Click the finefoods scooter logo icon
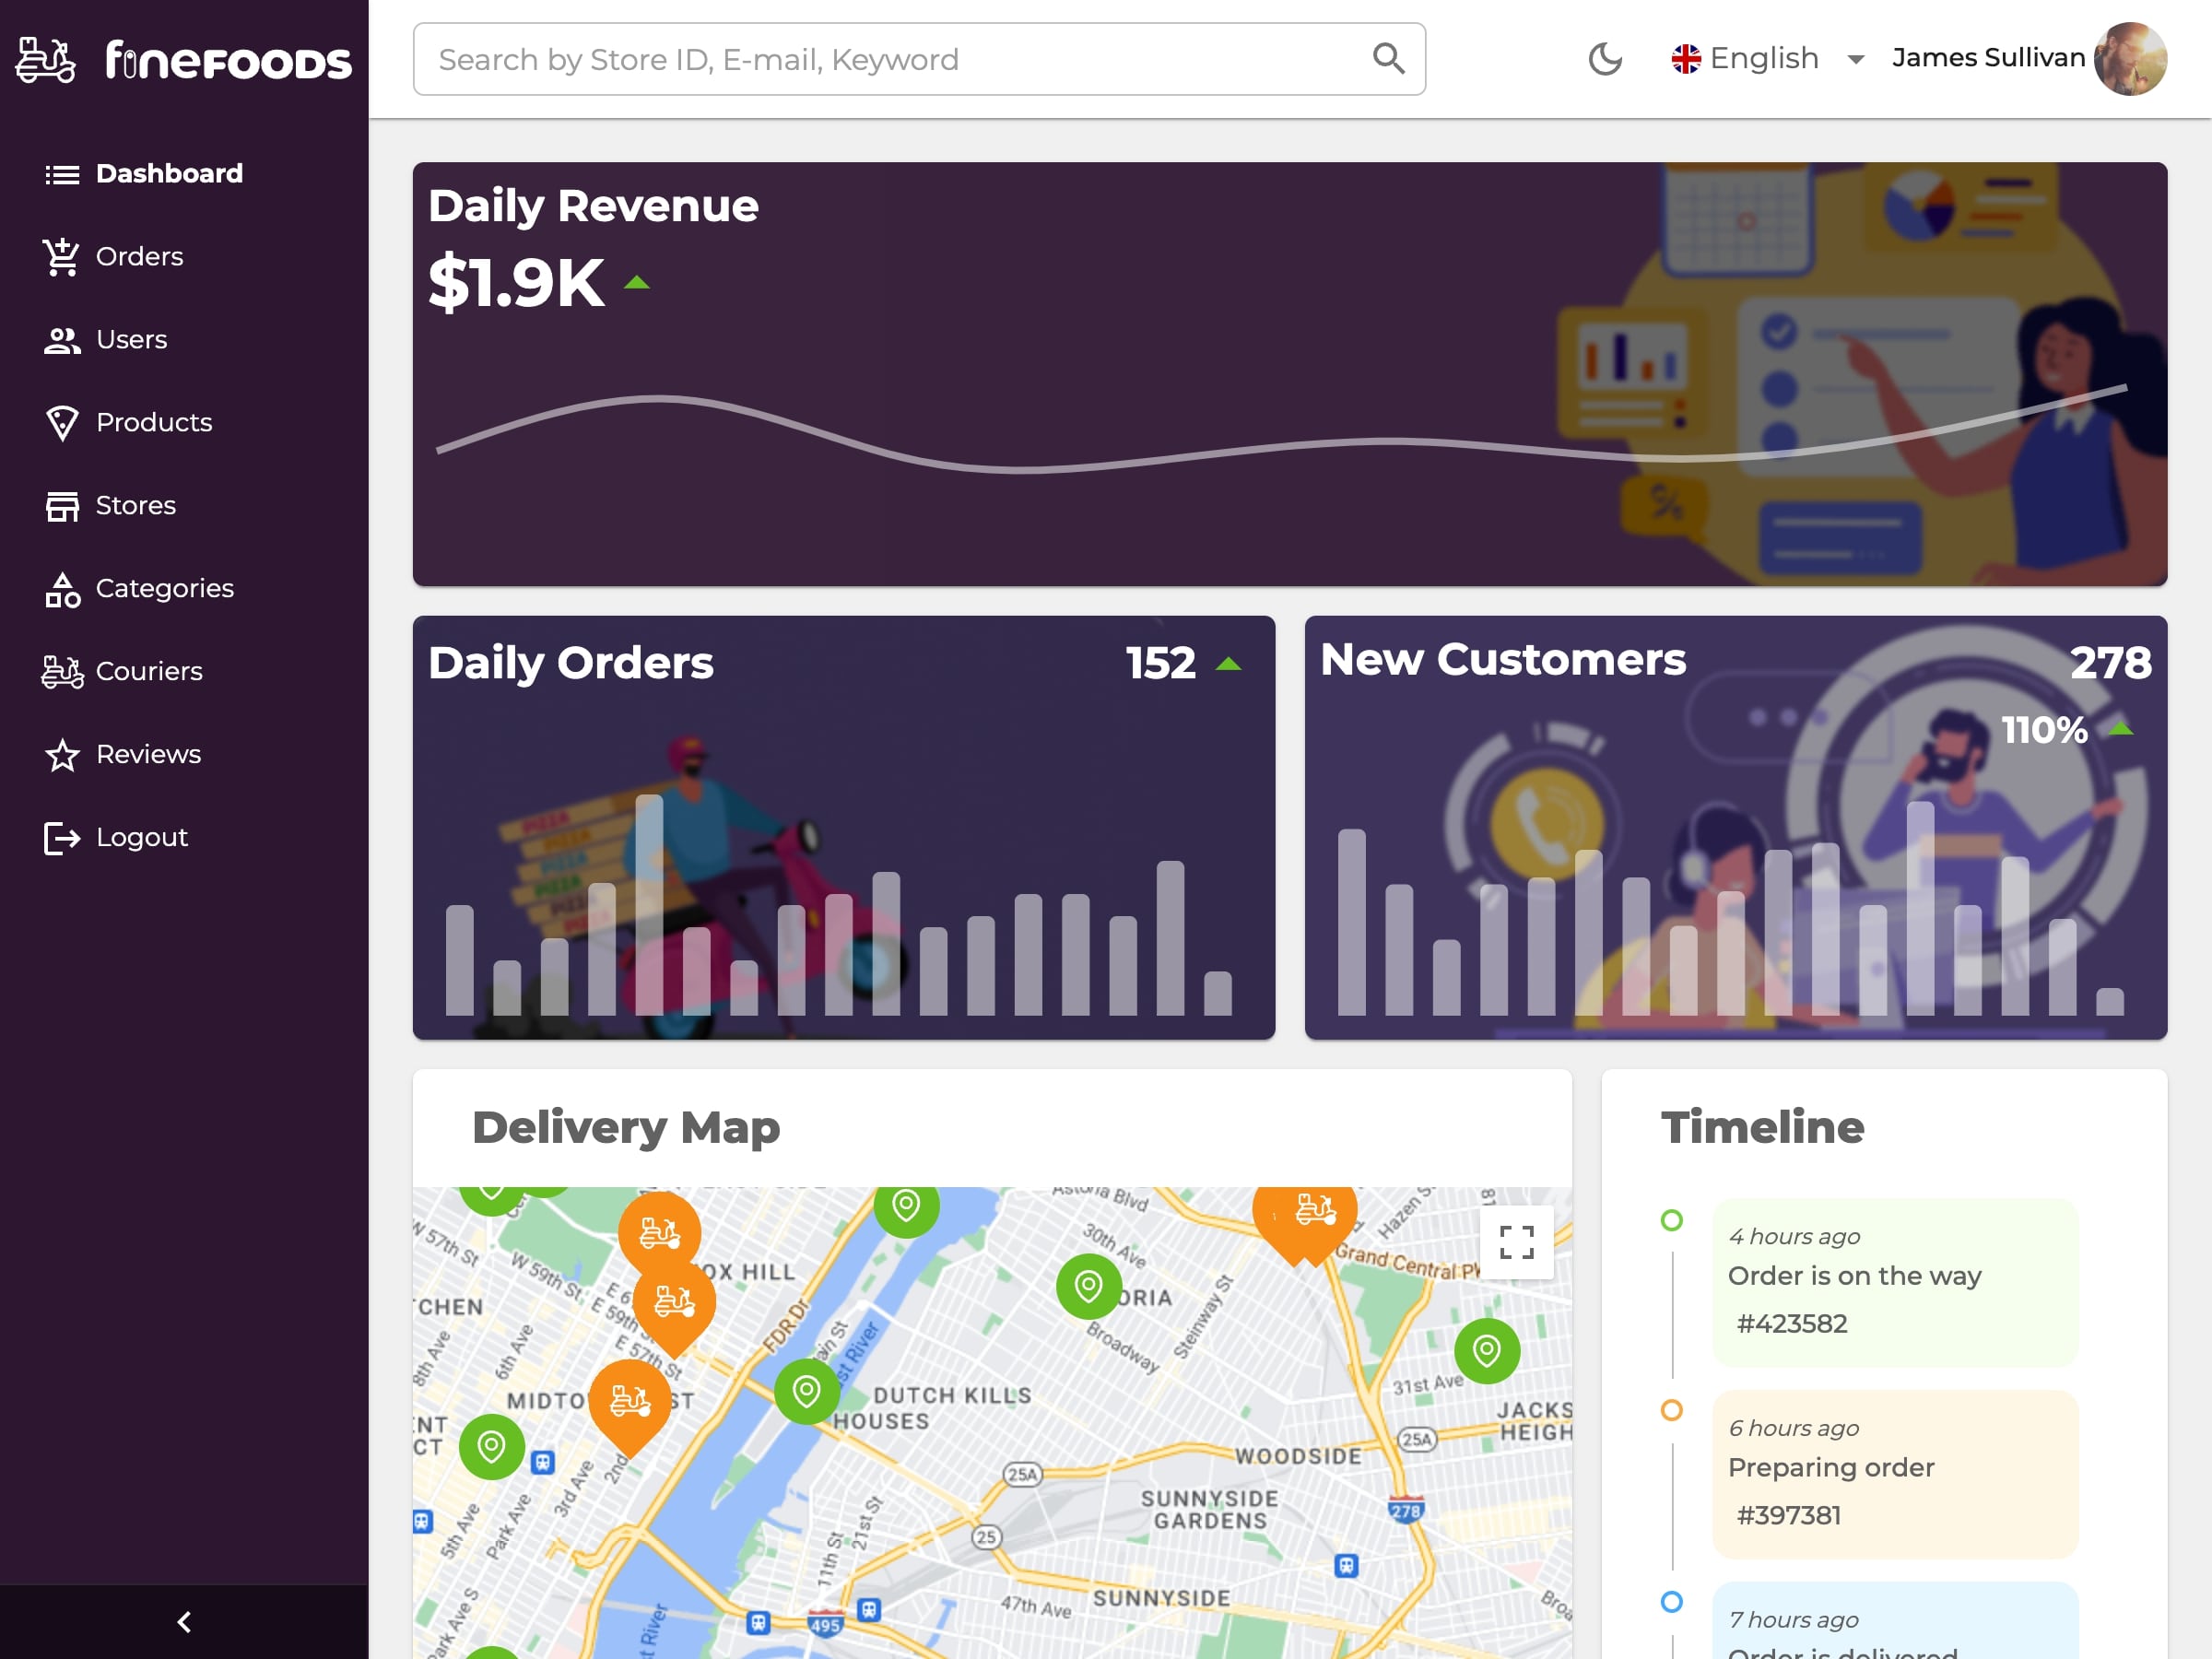 (x=45, y=60)
